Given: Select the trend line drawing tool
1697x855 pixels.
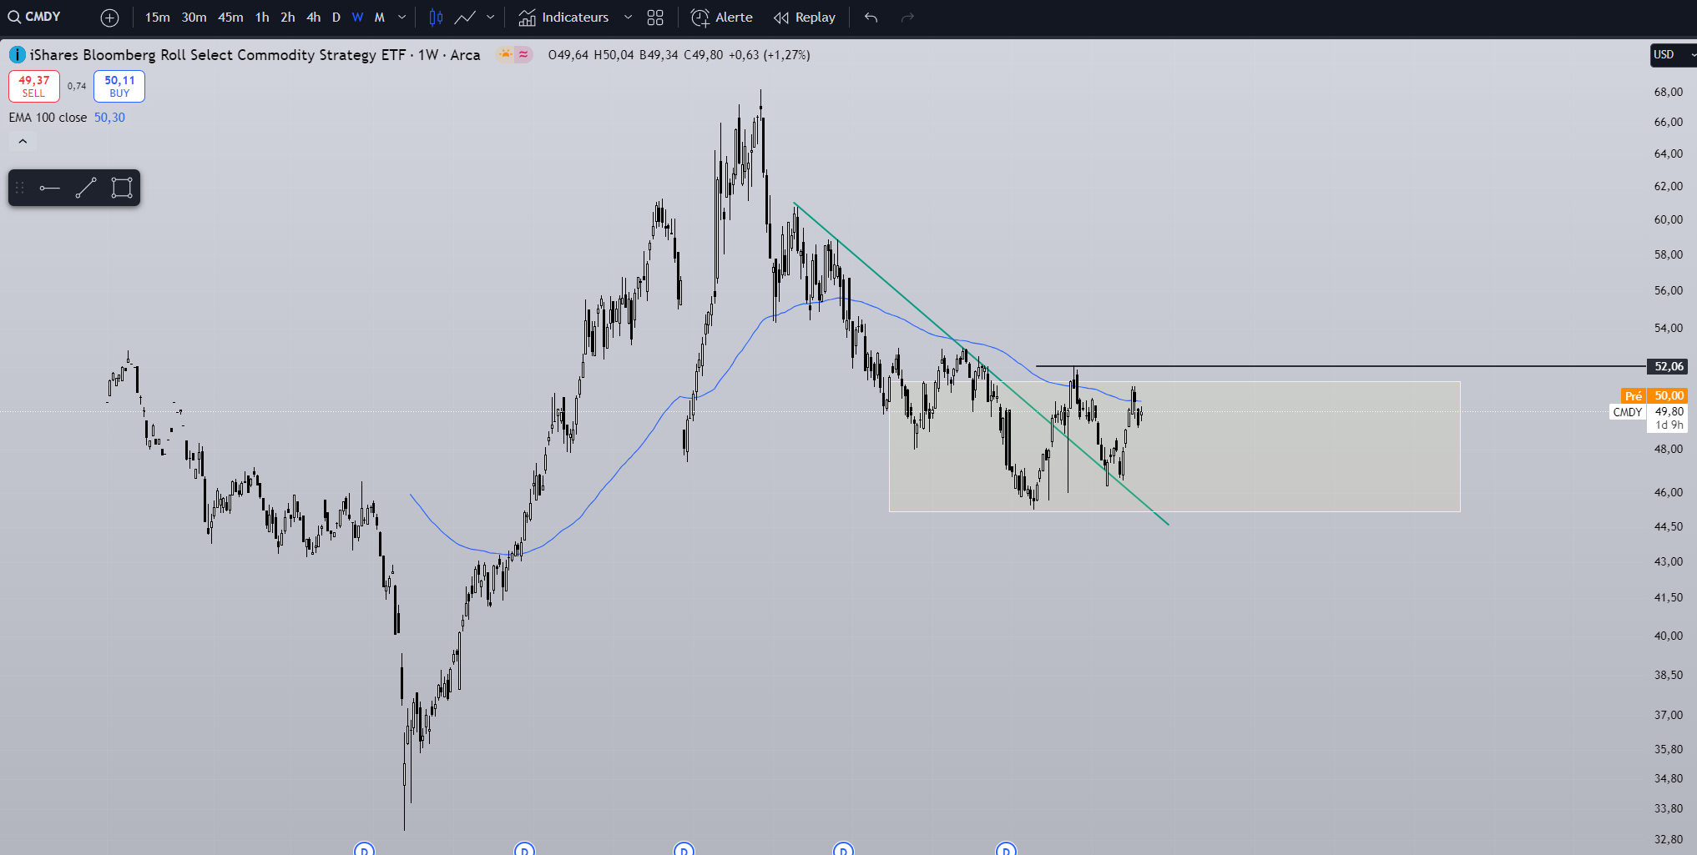Looking at the screenshot, I should (x=86, y=188).
